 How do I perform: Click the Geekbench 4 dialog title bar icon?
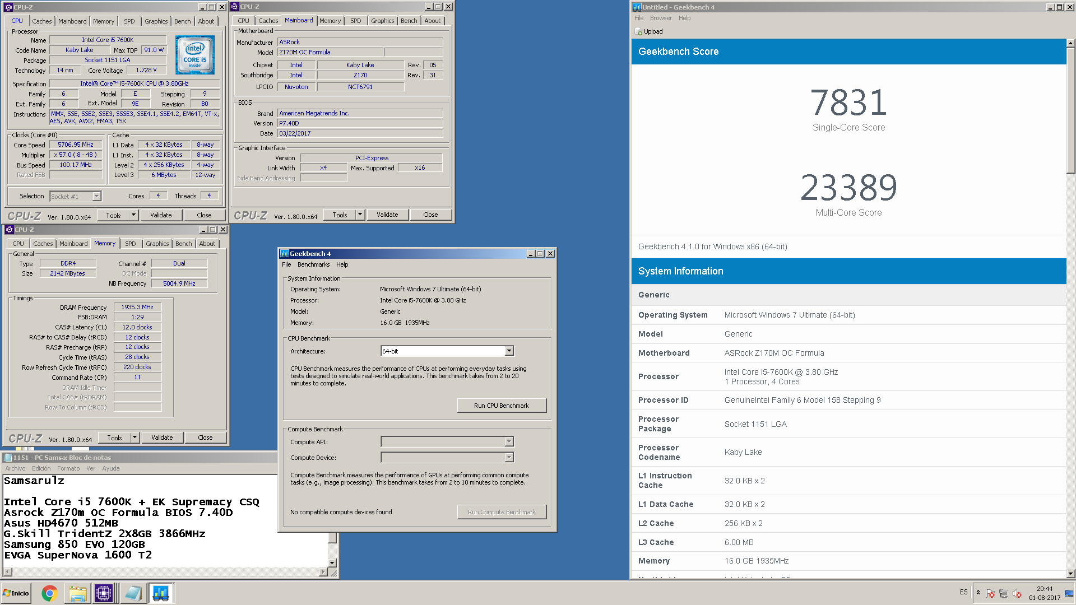(x=284, y=254)
